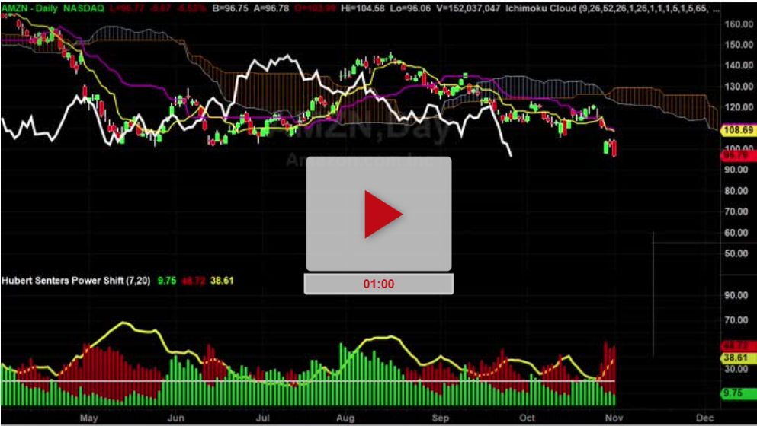Click the yellow 38.61 indicator value in header
The image size is (757, 426).
pos(222,281)
